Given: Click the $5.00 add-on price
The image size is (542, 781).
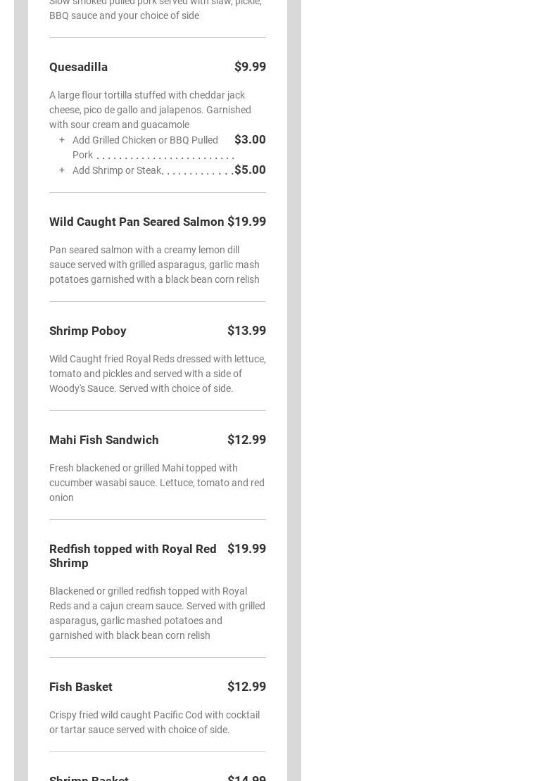Looking at the screenshot, I should 250,170.
